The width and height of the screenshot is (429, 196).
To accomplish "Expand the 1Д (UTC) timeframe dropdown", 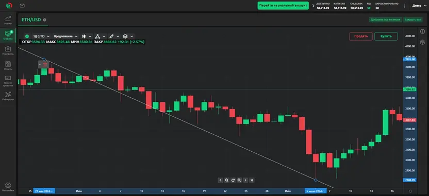I will [x=41, y=37].
